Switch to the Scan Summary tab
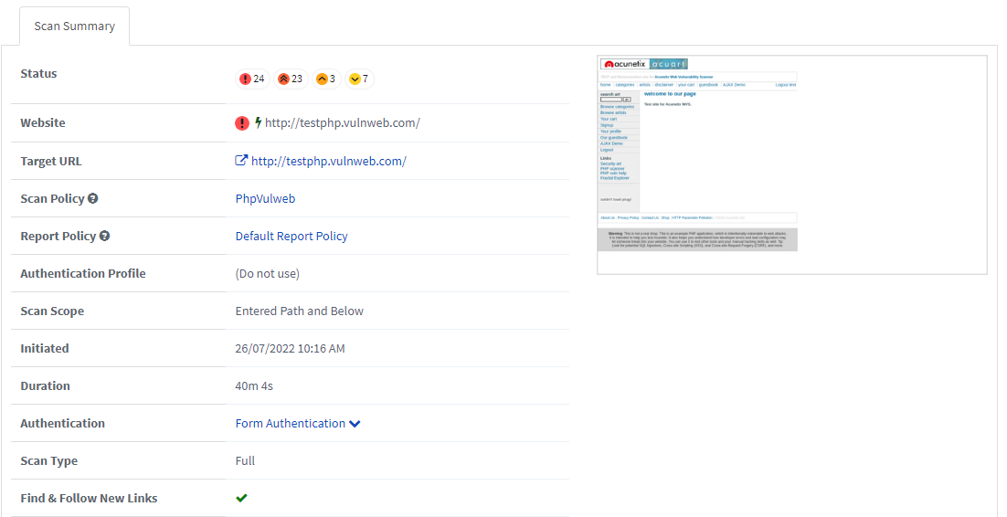1007x517 pixels. click(75, 26)
